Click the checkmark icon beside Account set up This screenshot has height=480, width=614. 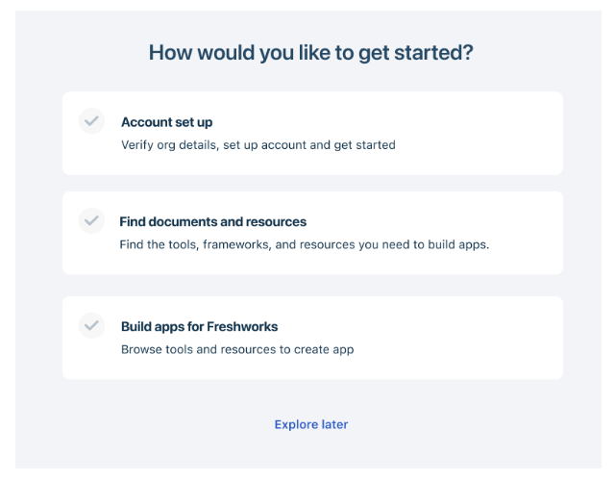click(x=91, y=121)
